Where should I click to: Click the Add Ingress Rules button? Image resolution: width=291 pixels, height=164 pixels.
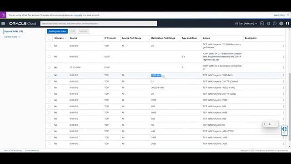click(57, 31)
